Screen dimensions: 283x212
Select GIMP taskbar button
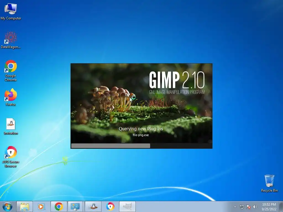point(127,206)
